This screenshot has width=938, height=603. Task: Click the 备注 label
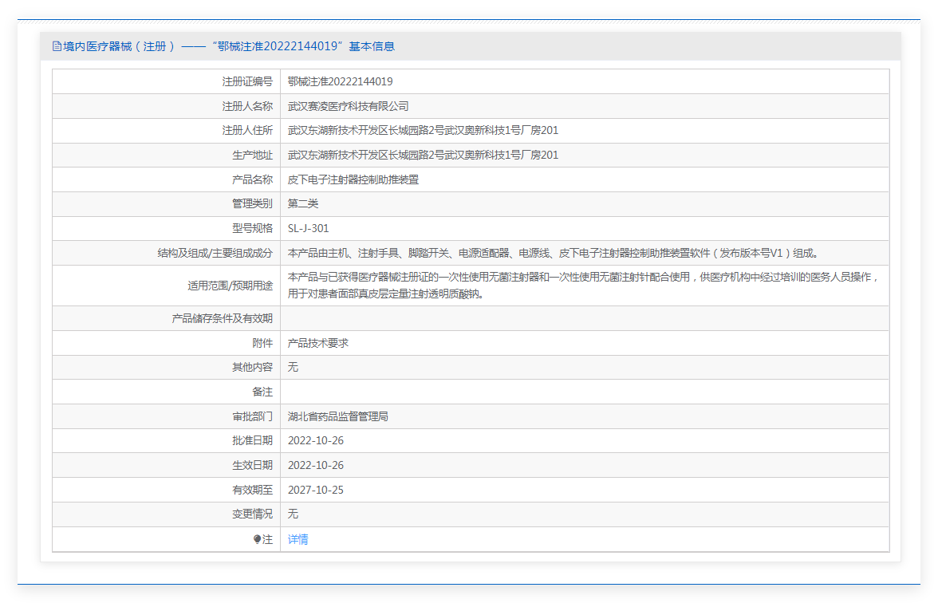coord(262,392)
